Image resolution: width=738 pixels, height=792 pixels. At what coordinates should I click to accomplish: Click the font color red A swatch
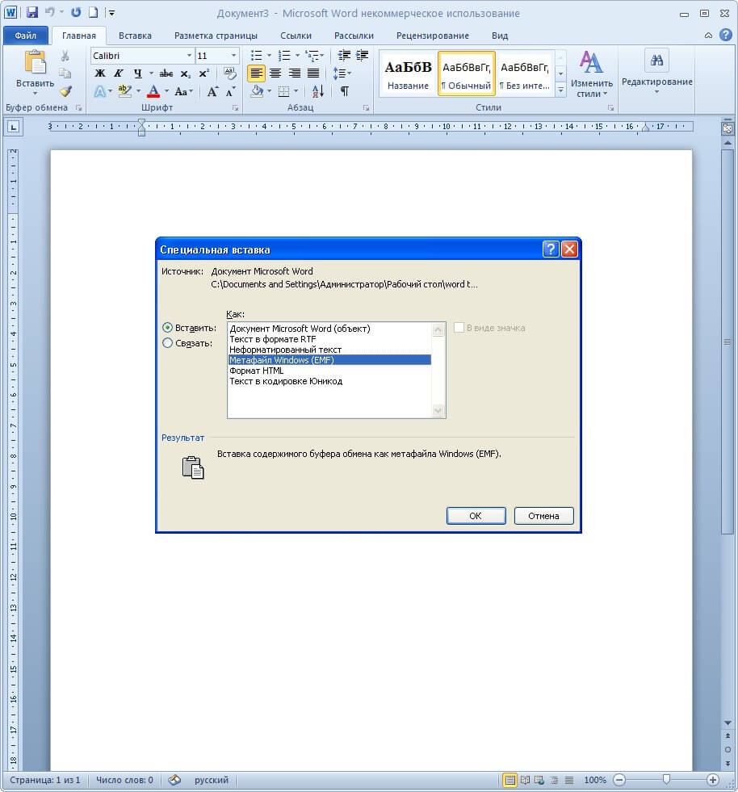tap(153, 91)
